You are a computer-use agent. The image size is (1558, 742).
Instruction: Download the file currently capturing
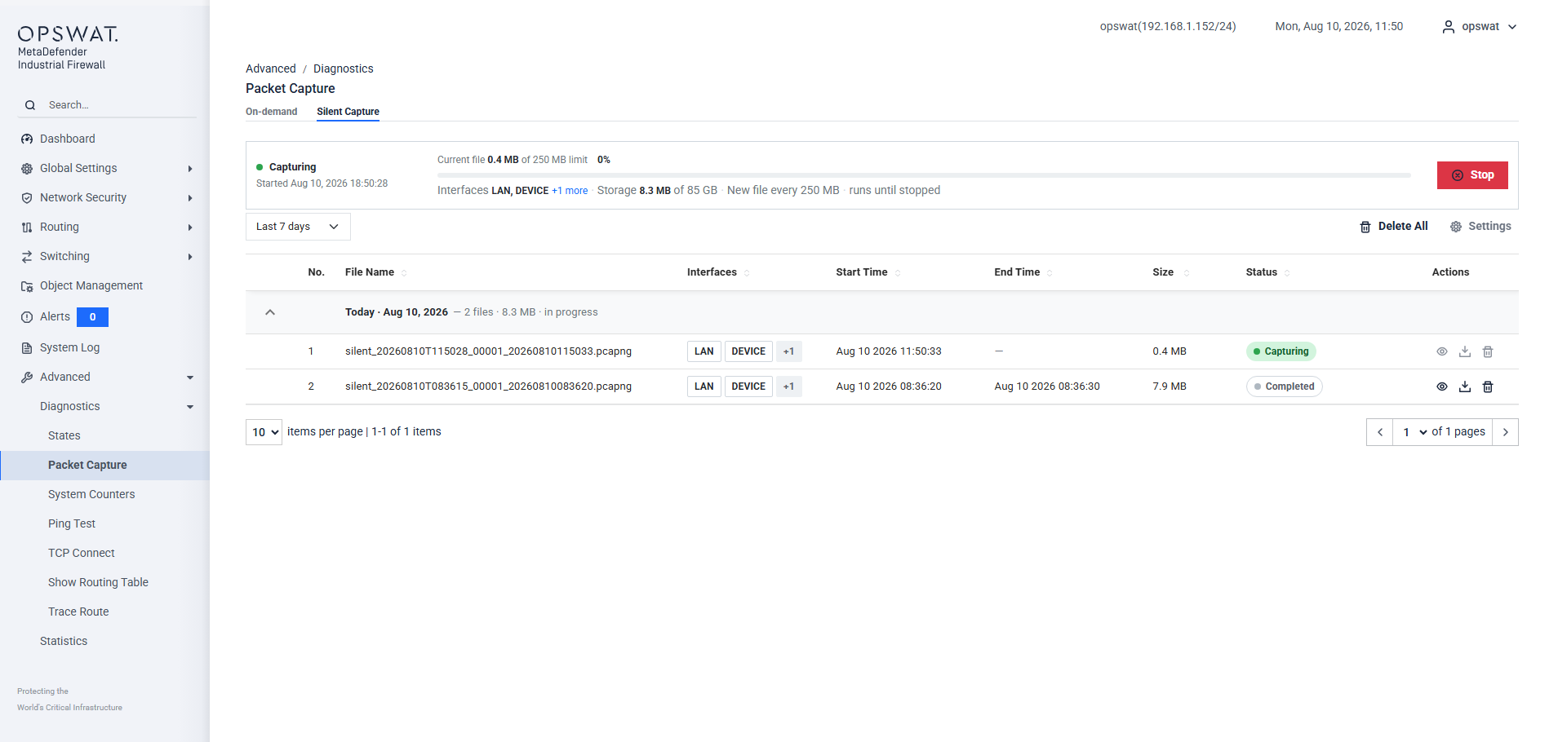(1465, 351)
